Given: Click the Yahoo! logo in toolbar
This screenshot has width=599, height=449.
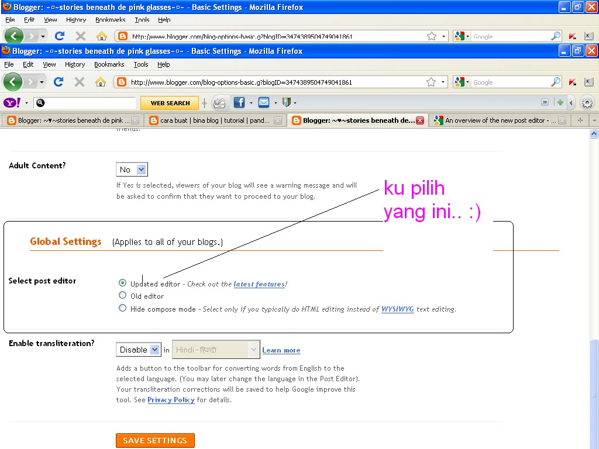Looking at the screenshot, I should [x=12, y=103].
